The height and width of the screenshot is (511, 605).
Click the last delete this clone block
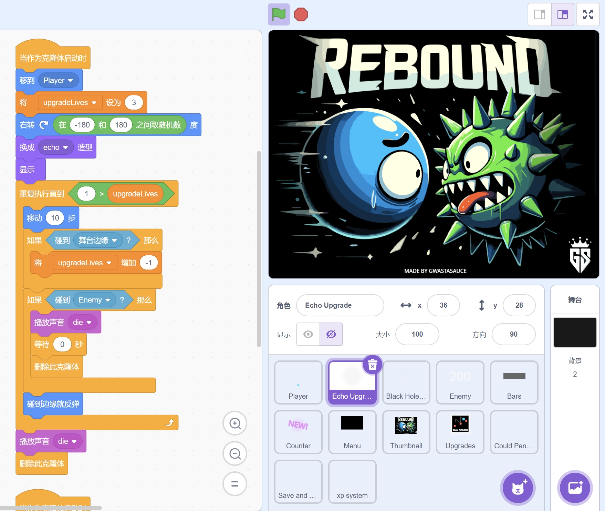click(42, 463)
